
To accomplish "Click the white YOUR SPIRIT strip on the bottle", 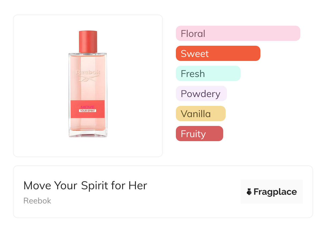I will tap(88, 111).
